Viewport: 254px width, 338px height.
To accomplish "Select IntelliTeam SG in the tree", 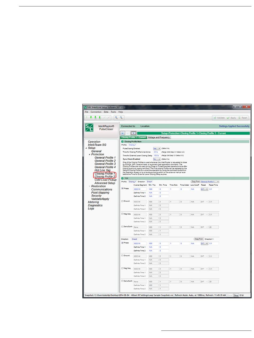I will [97, 145].
